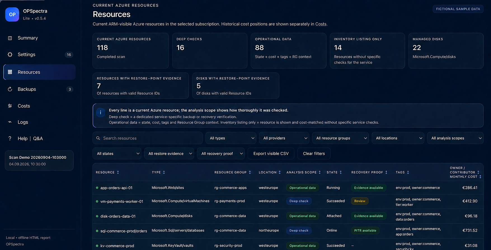Go to Summary in the sidebar

tap(39, 38)
